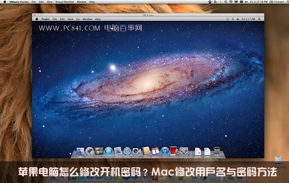Select the hard drive icon on host desktop

coord(279,160)
